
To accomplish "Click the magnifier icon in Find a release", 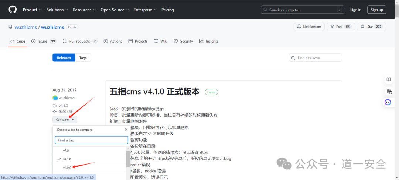I will pos(293,58).
